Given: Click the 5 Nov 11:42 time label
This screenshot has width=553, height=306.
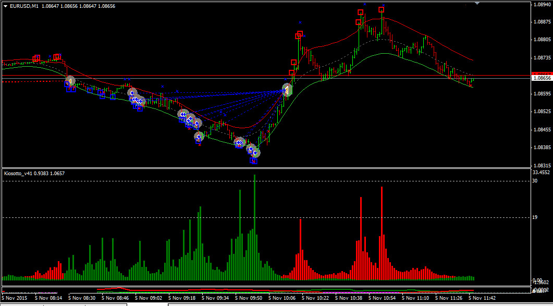Looking at the screenshot, I should tap(481, 298).
